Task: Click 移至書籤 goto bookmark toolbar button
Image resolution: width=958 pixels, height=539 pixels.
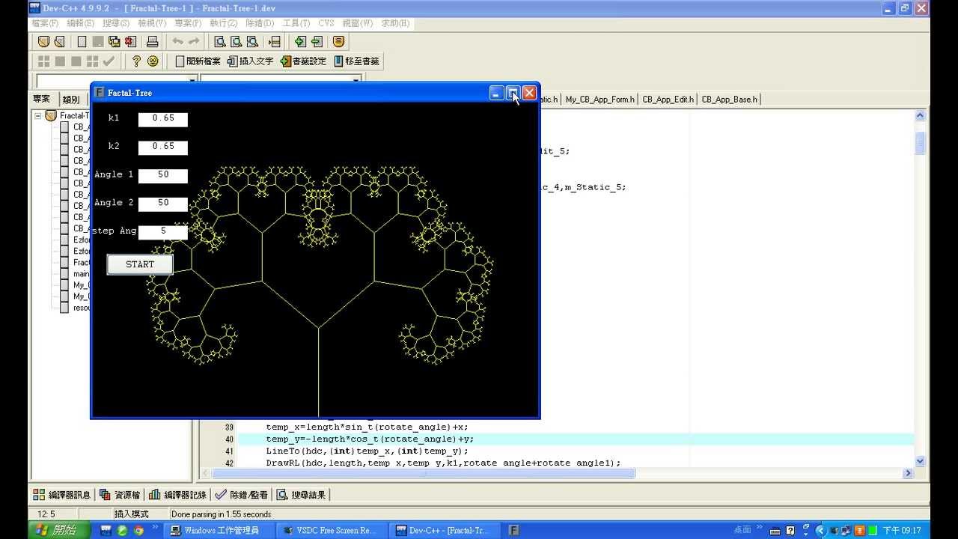Action: point(357,61)
